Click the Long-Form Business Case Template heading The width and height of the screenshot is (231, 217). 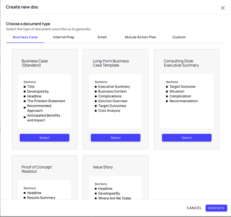point(111,63)
